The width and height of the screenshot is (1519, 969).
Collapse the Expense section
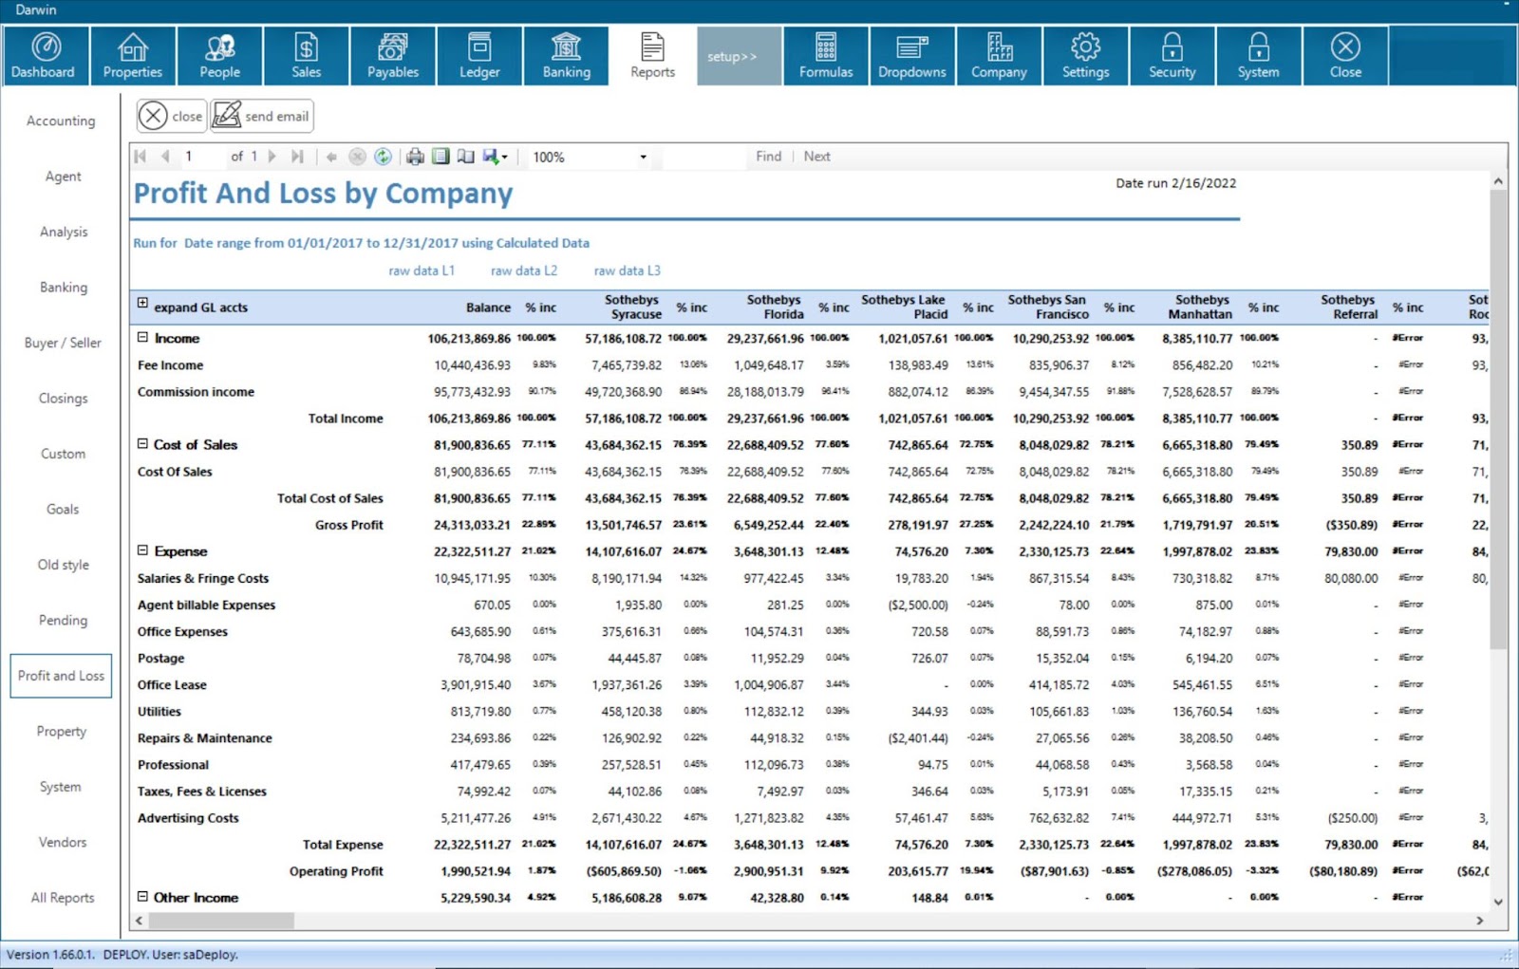click(x=142, y=550)
